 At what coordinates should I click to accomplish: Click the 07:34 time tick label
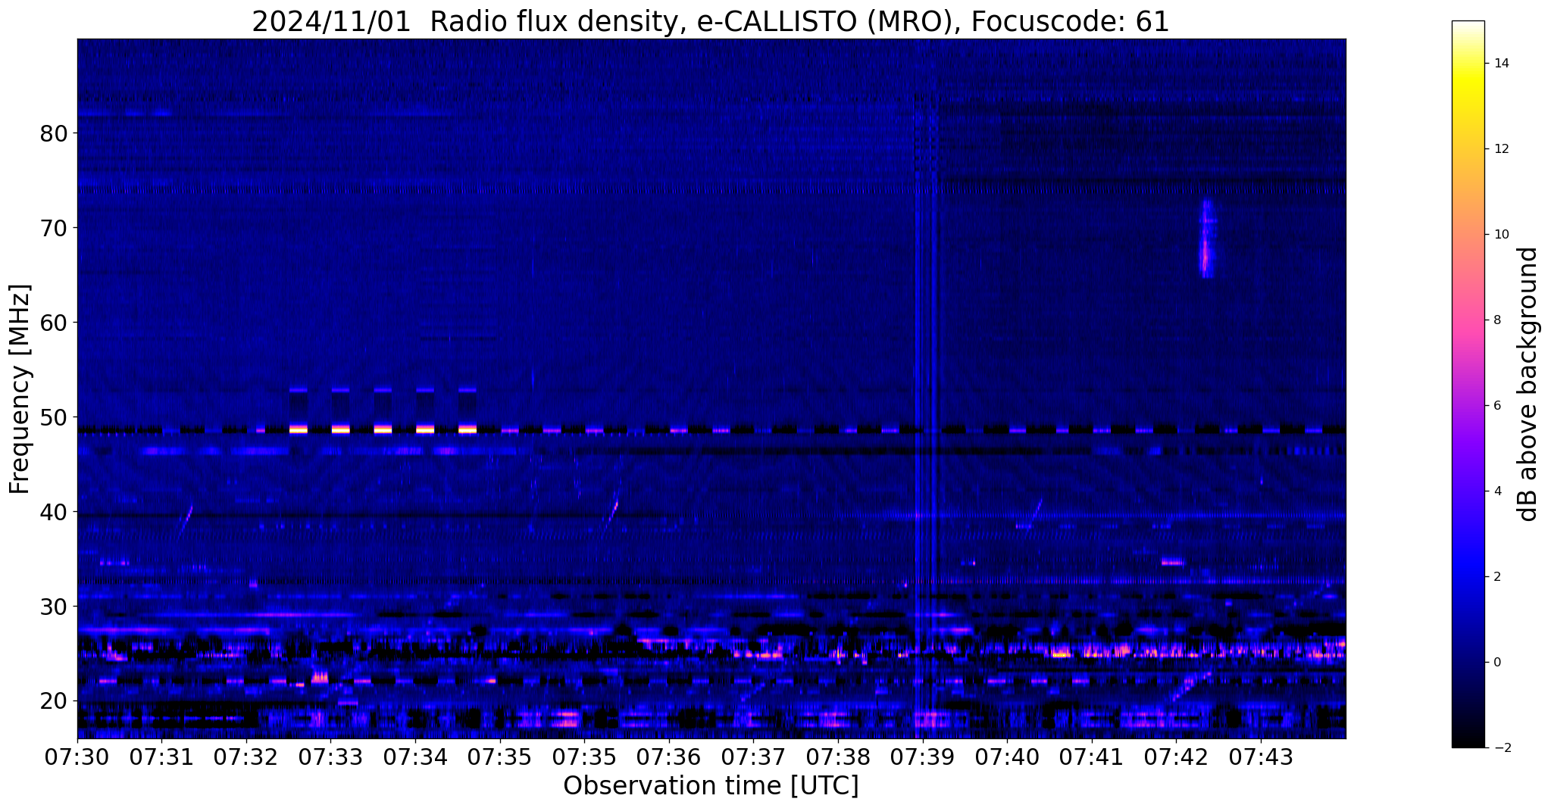(x=415, y=757)
